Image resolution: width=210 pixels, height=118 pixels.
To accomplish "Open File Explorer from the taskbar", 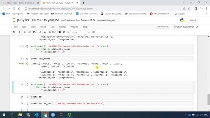I will (x=20, y=115).
